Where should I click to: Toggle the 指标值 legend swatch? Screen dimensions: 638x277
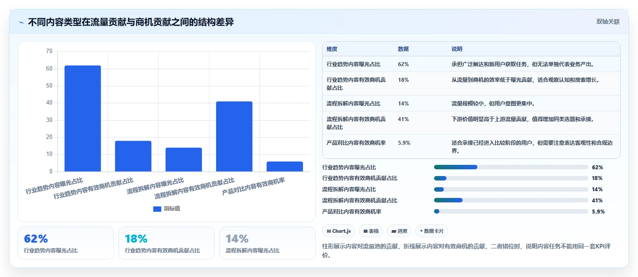click(x=157, y=209)
